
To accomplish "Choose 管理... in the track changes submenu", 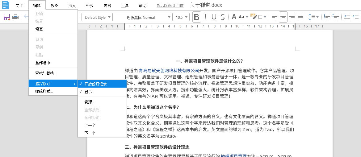I will (x=102, y=102).
